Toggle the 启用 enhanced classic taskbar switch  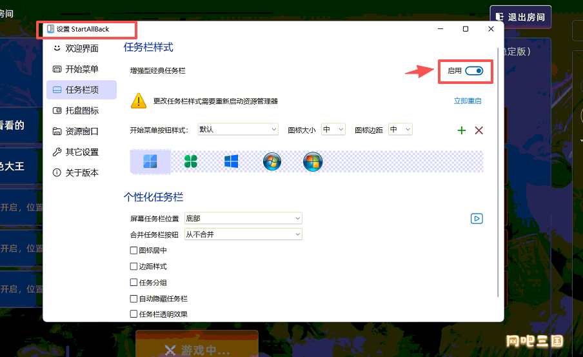click(474, 71)
